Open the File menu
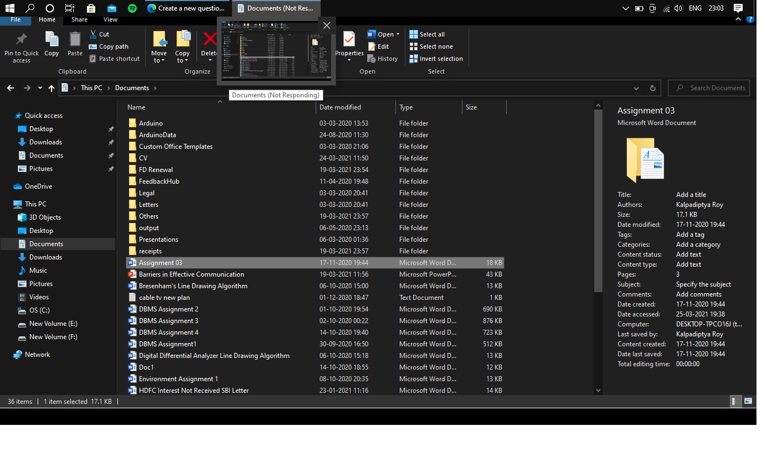Image resolution: width=767 pixels, height=452 pixels. 16,19
